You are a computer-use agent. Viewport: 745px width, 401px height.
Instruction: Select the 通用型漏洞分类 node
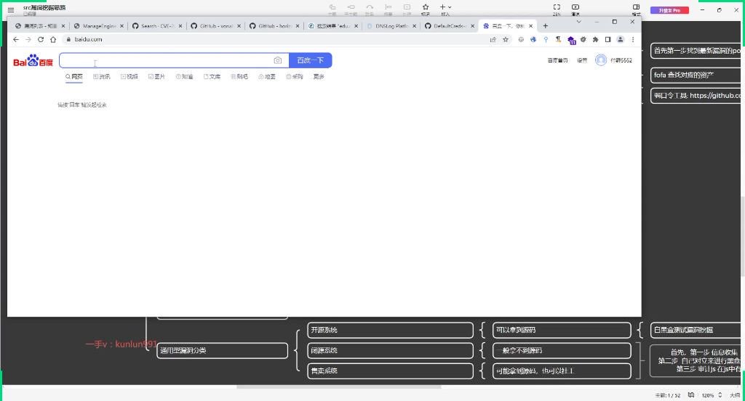pyautogui.click(x=222, y=350)
